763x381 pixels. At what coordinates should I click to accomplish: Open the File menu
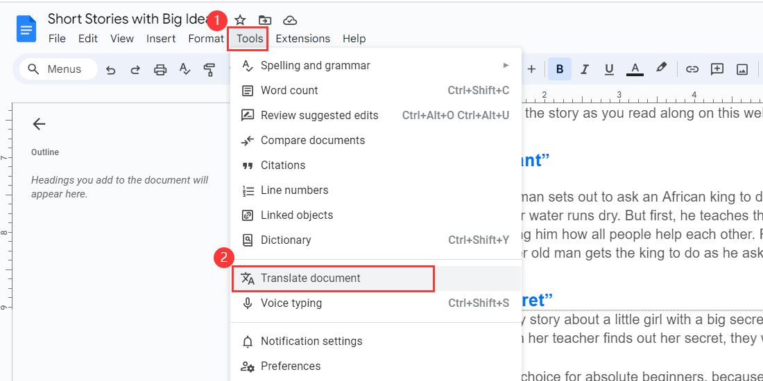(57, 39)
